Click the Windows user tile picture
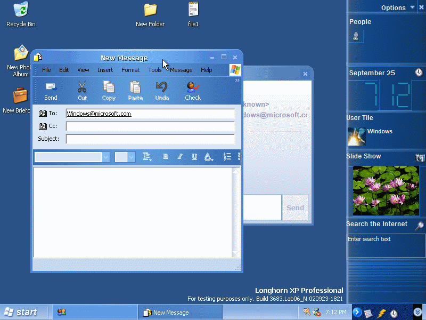426x320 pixels. coord(356,137)
